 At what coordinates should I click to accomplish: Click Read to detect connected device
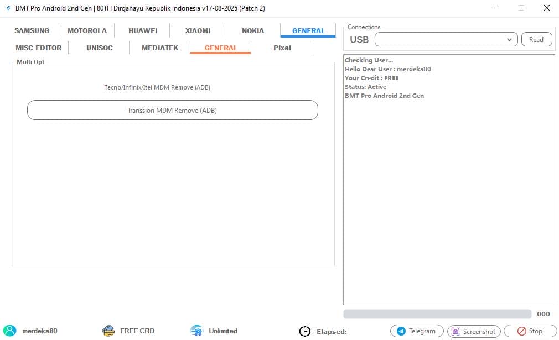tap(536, 40)
